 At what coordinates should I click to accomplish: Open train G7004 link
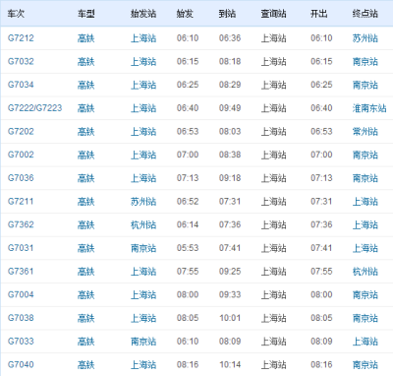(21, 294)
